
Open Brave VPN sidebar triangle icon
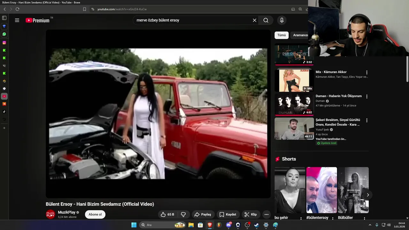(x=4, y=26)
